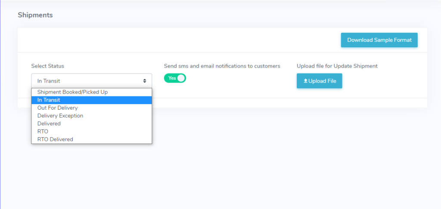441x209 pixels.
Task: Click the Select Status field label
Action: coord(47,66)
